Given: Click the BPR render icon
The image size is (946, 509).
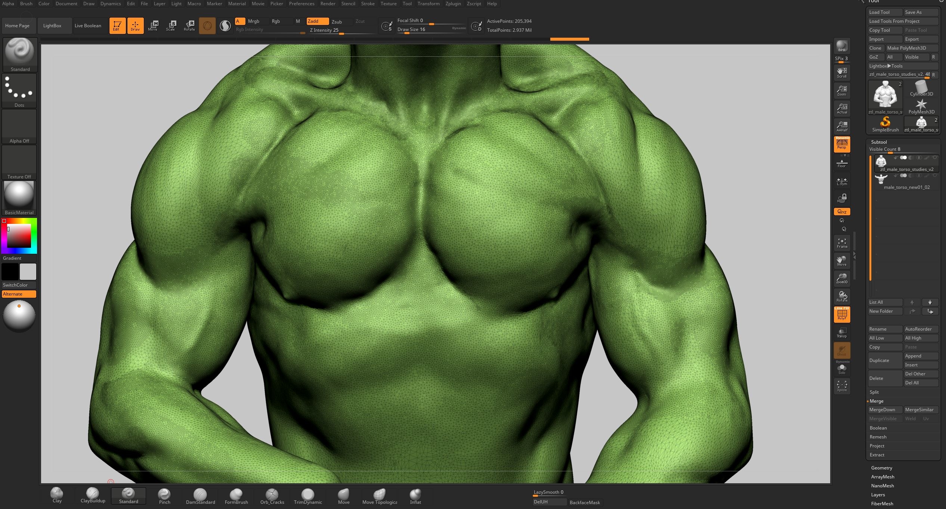Looking at the screenshot, I should pos(842,46).
